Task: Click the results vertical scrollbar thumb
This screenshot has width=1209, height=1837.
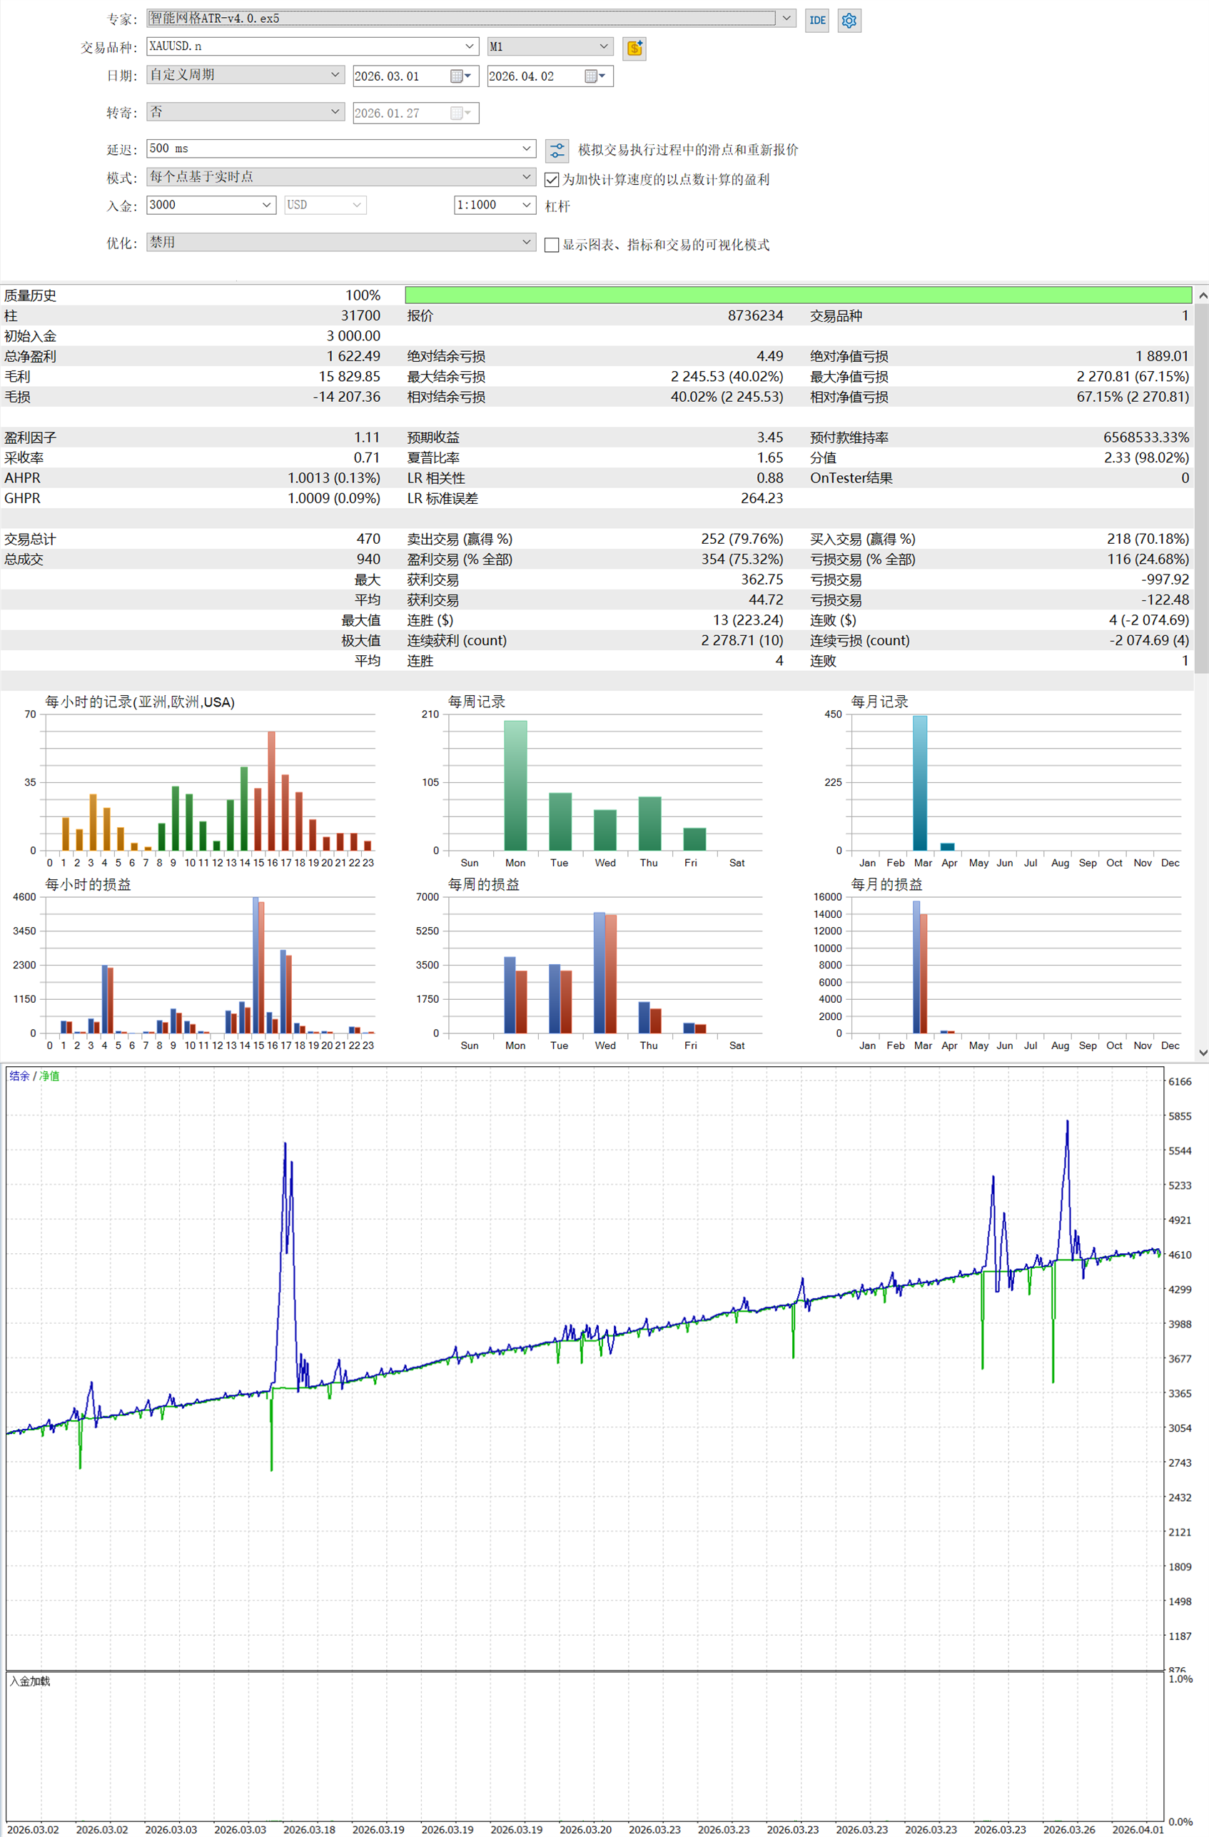Action: [1202, 488]
